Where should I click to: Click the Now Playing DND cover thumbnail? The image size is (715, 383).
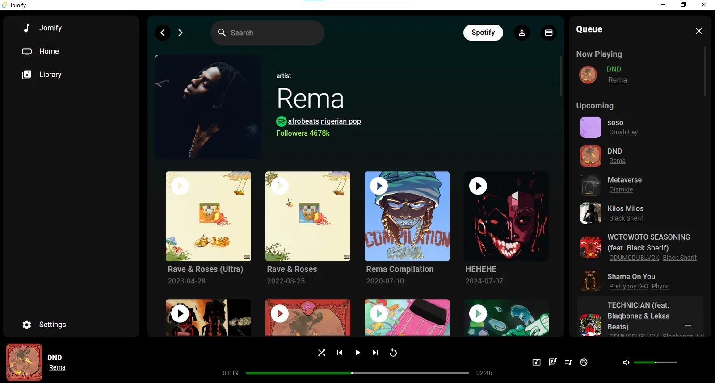pyautogui.click(x=588, y=75)
